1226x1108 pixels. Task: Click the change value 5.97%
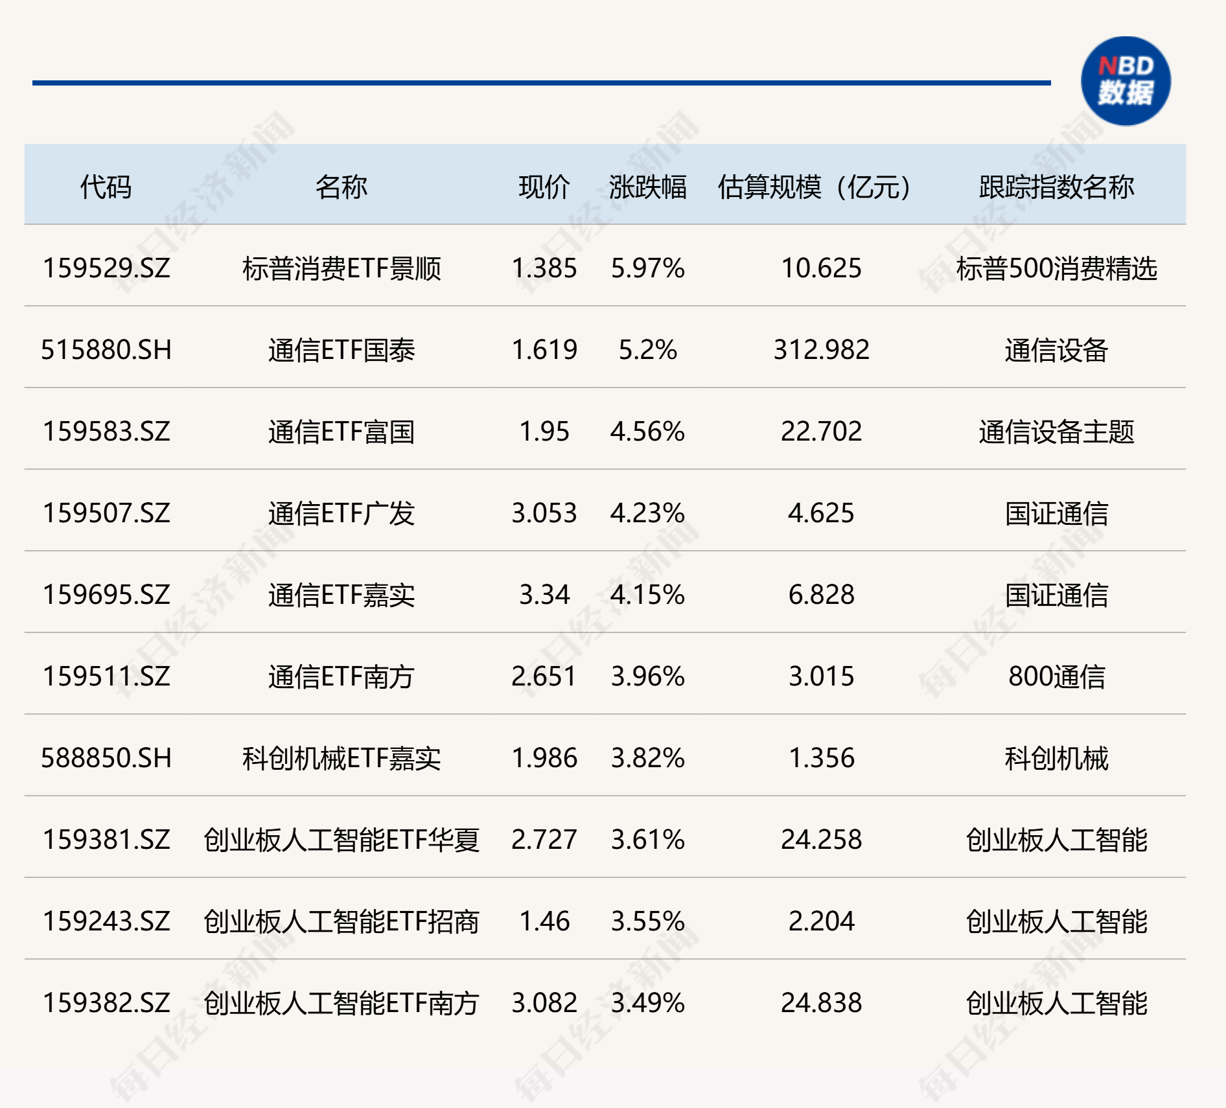click(648, 268)
